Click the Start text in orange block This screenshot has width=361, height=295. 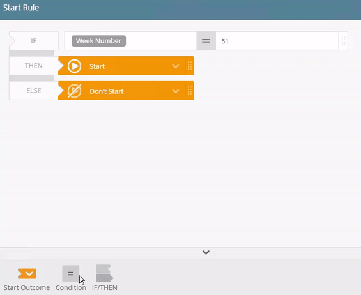pyautogui.click(x=97, y=66)
